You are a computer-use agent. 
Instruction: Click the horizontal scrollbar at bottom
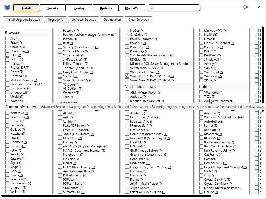[106, 196]
